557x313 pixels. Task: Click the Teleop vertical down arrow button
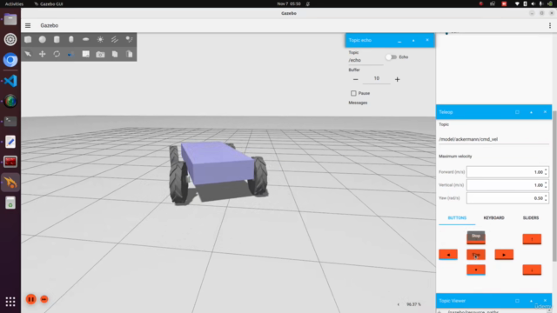(532, 270)
